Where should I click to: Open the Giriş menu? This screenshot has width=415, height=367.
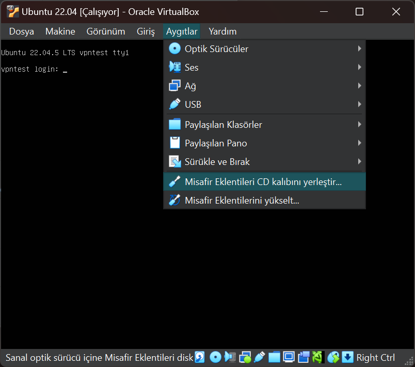click(x=146, y=31)
